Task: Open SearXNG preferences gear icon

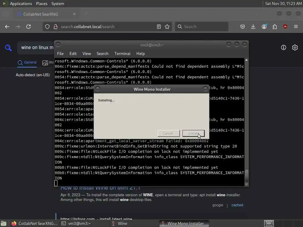Action: pyautogui.click(x=295, y=48)
